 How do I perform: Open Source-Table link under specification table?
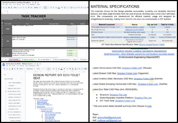[158, 45]
